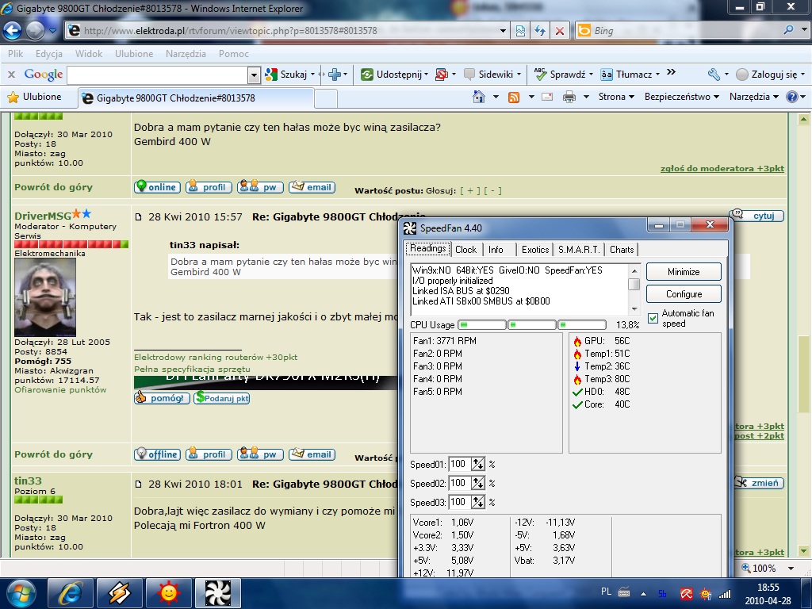The height and width of the screenshot is (609, 812).
Task: Click the clock showing 18:55 in tray
Action: 768,588
